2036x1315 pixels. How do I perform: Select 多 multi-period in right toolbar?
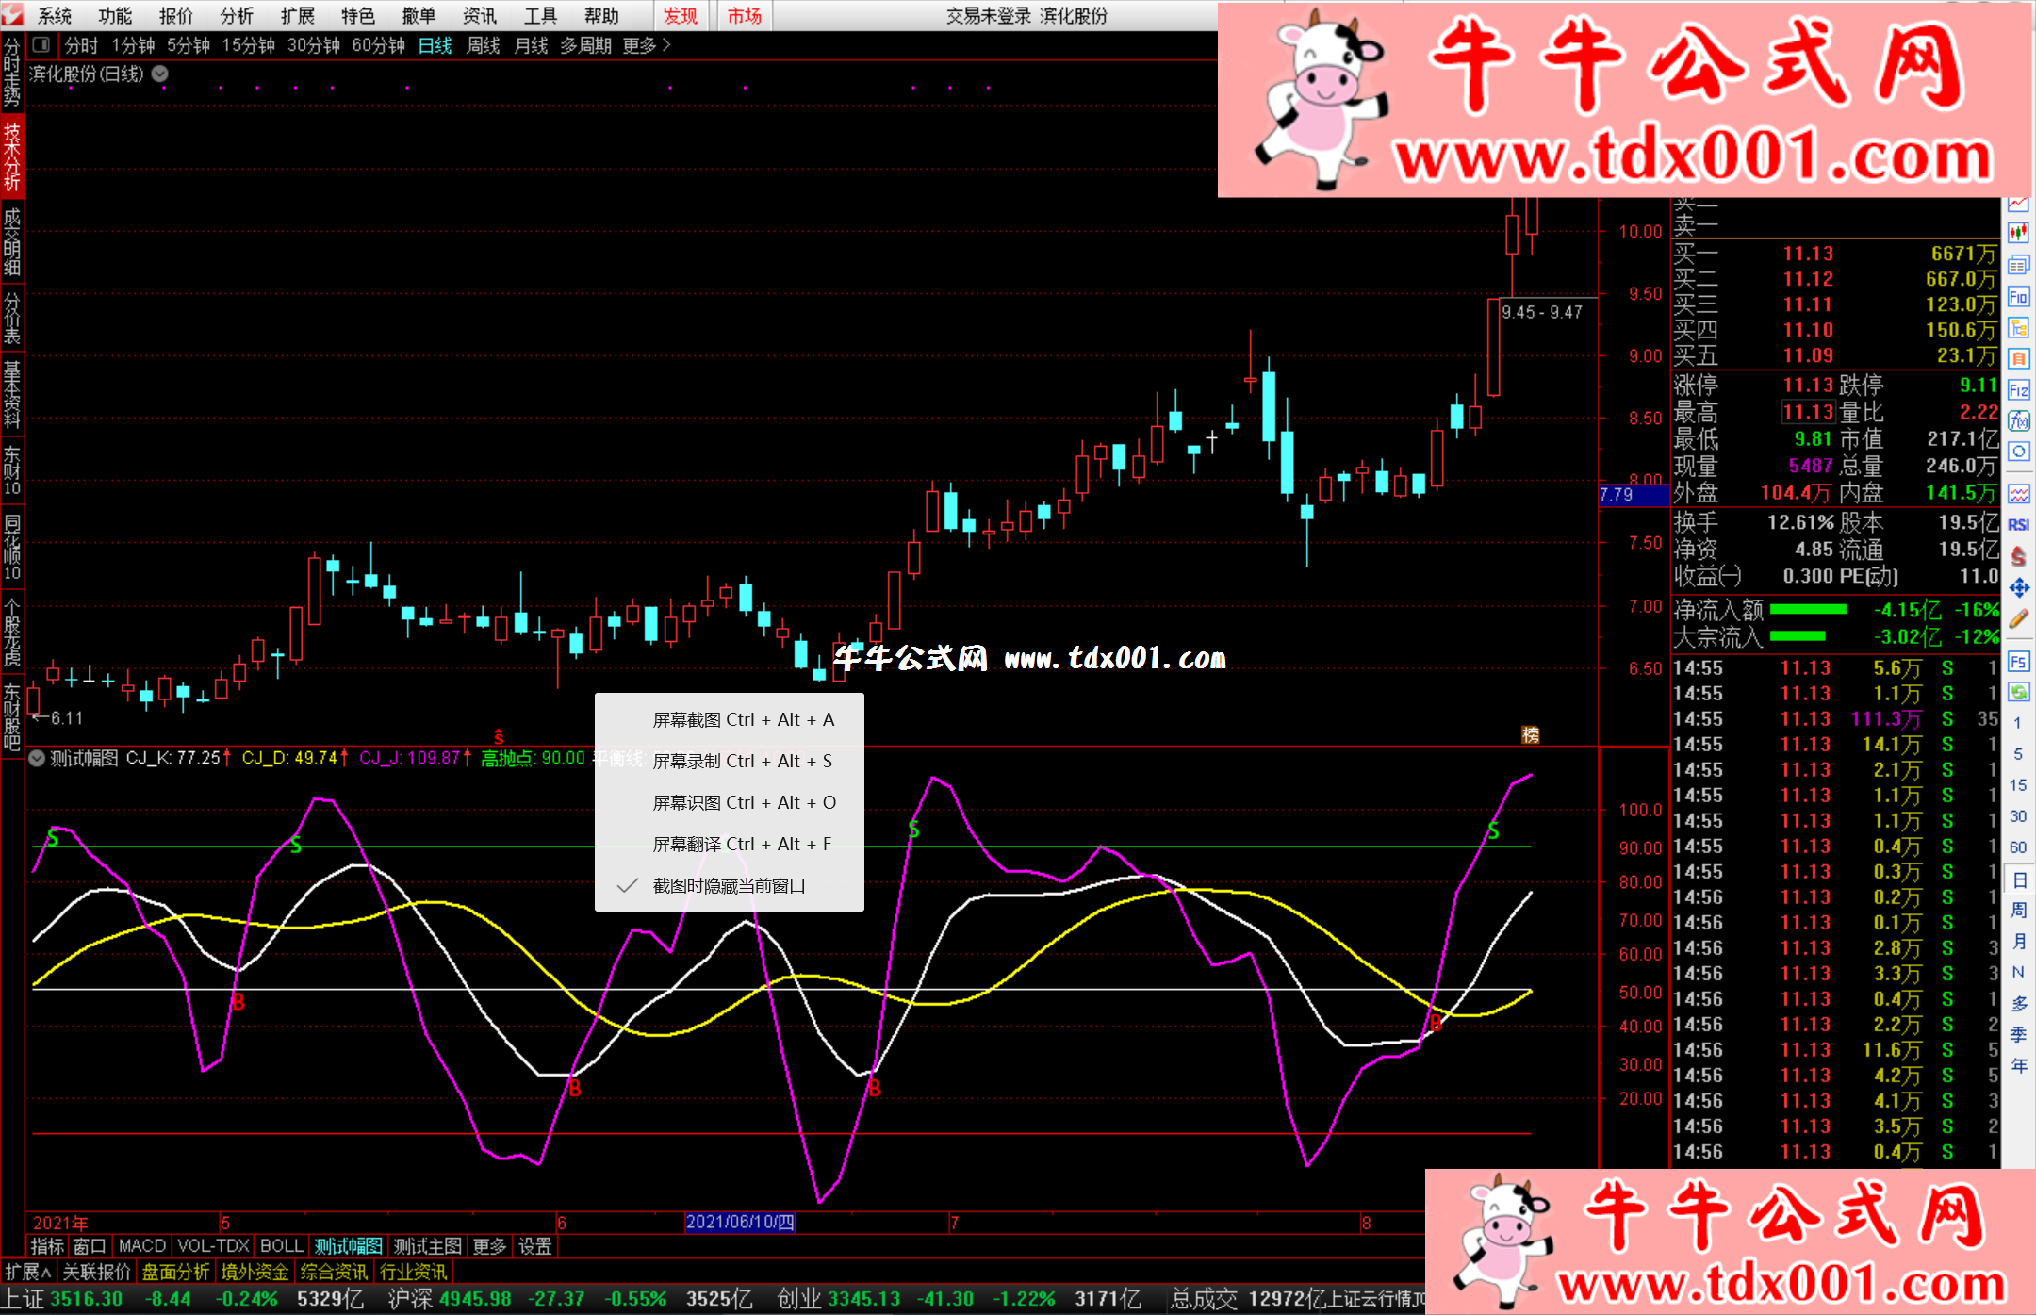pos(2018,1004)
